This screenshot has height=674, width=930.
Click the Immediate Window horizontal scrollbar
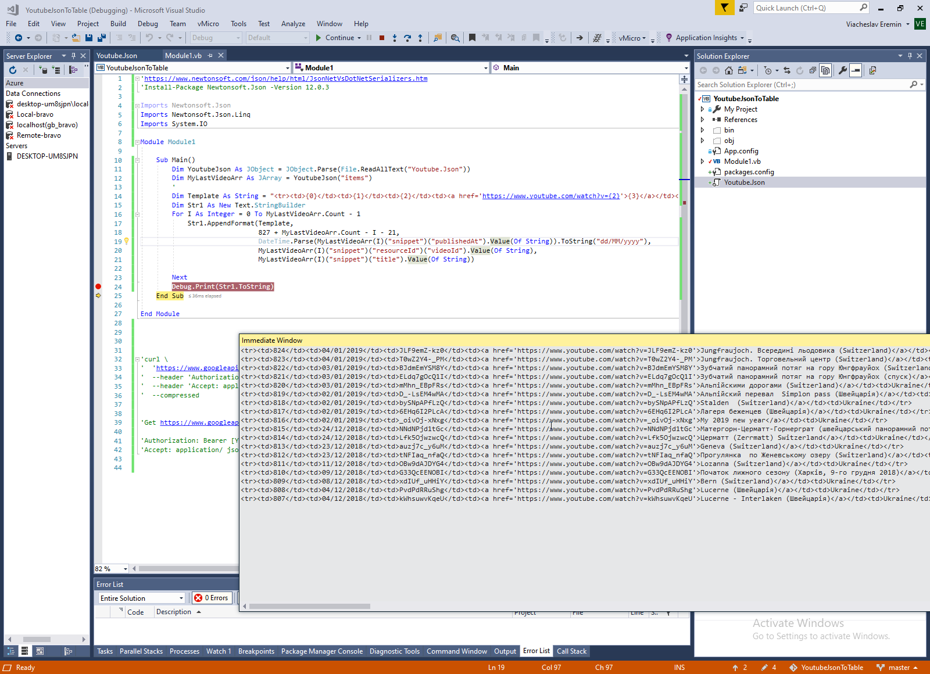[x=310, y=606]
